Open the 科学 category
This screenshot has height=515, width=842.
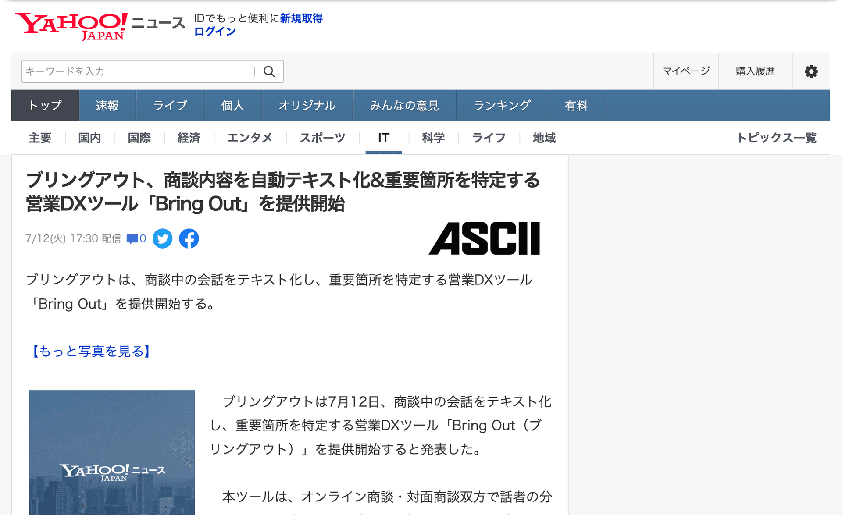pos(433,138)
